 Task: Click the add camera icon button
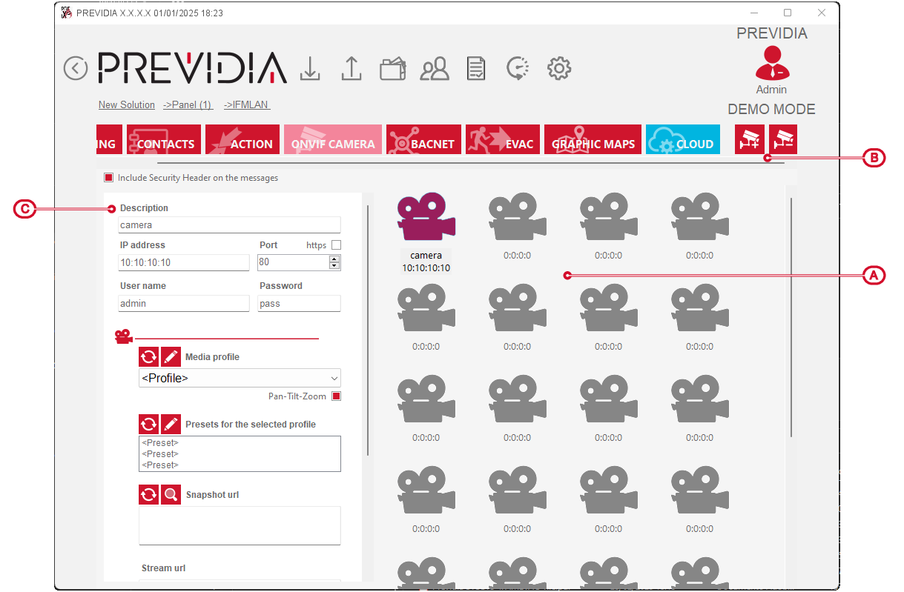749,139
